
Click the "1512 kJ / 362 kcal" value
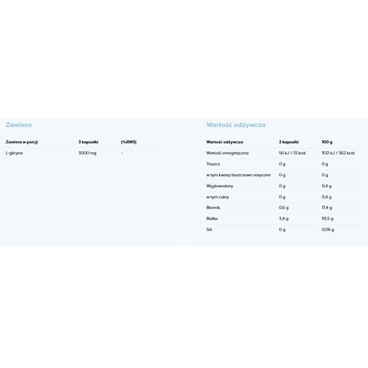(338, 153)
